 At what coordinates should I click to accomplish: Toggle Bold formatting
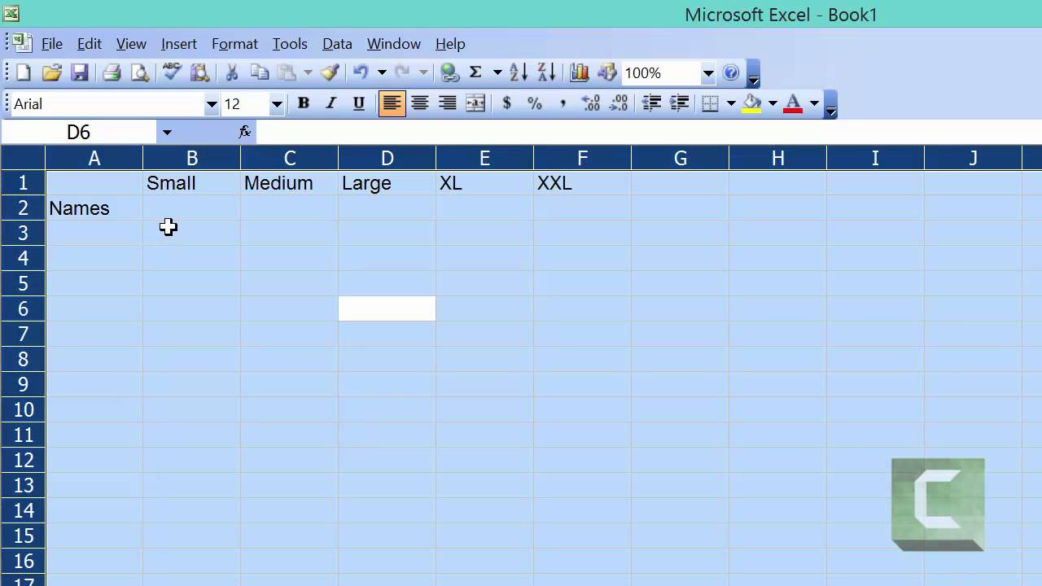(x=304, y=103)
